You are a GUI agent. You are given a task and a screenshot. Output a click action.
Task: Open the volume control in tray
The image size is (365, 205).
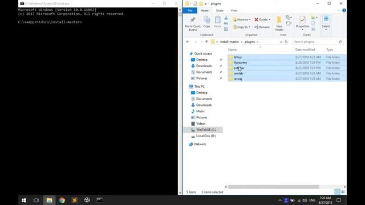point(305,200)
